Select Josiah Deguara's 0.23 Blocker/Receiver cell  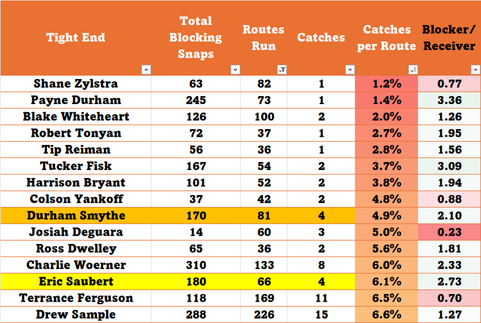pyautogui.click(x=449, y=231)
